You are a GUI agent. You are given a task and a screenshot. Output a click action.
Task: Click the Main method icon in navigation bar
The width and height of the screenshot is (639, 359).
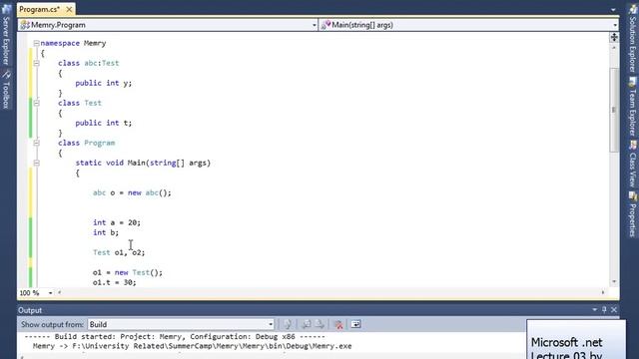pos(325,25)
